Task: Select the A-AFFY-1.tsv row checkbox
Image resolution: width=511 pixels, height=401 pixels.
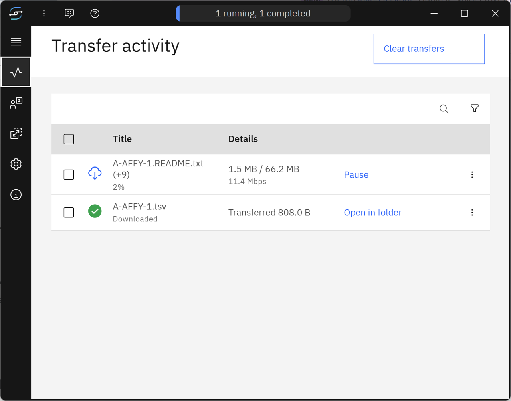Action: (69, 212)
